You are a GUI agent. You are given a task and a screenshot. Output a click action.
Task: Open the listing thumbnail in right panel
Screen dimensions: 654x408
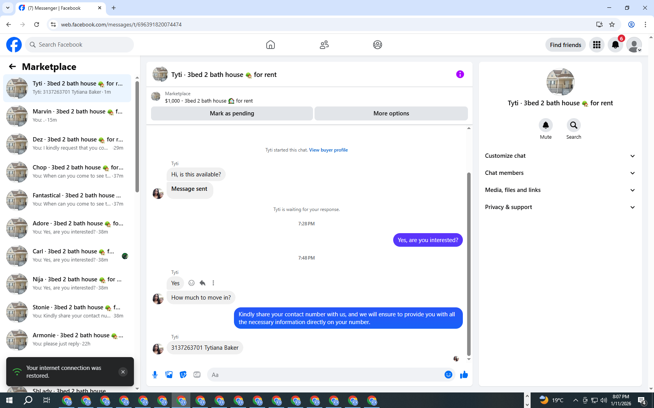pos(560,82)
